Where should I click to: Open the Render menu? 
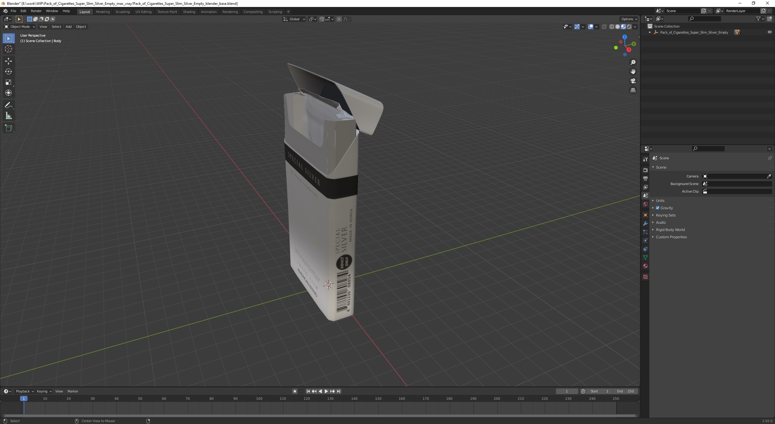pos(36,11)
